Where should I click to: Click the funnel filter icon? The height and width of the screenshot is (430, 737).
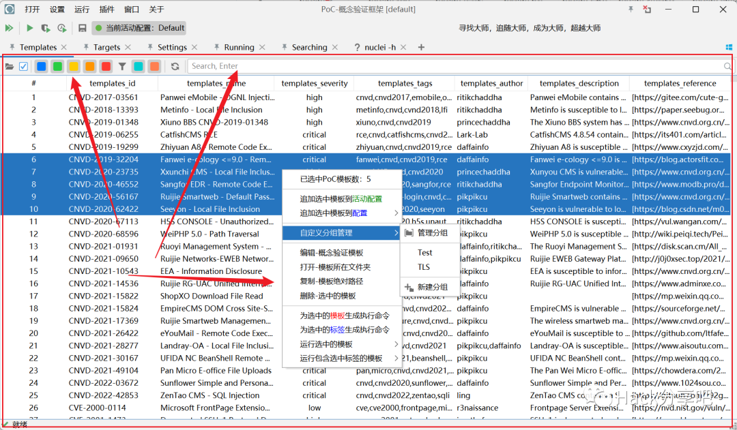[x=121, y=66]
